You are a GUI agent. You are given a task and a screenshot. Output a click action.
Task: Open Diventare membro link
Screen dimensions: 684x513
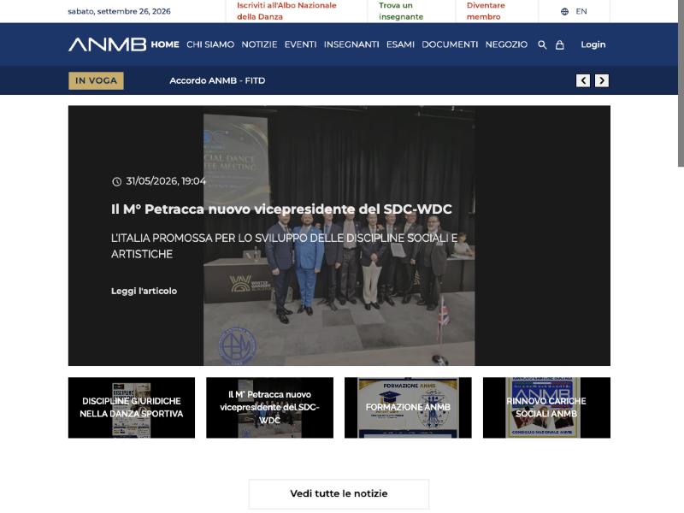click(x=486, y=11)
